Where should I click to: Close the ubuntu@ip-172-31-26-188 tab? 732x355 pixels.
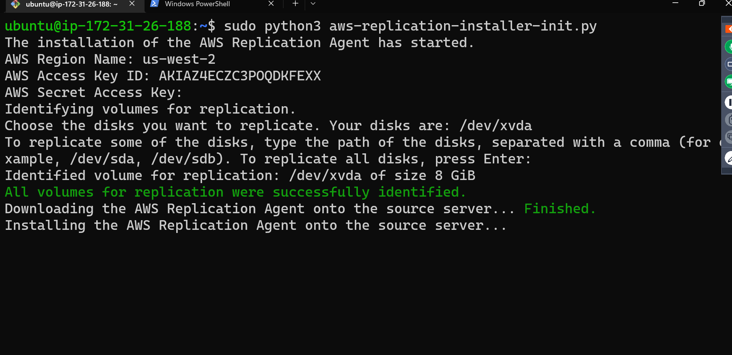pos(132,3)
